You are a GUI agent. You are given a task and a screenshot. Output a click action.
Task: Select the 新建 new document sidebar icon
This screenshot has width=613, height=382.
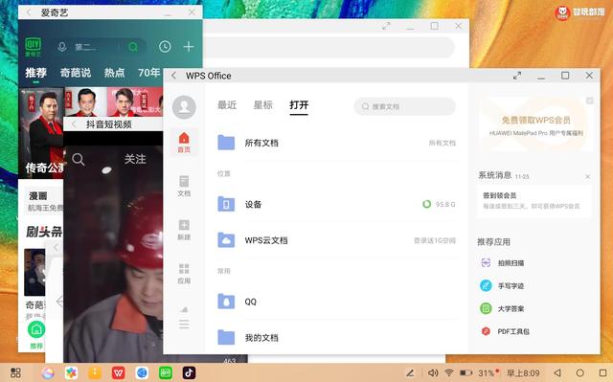(184, 230)
